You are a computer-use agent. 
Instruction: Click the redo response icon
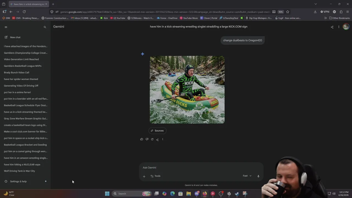(152, 139)
